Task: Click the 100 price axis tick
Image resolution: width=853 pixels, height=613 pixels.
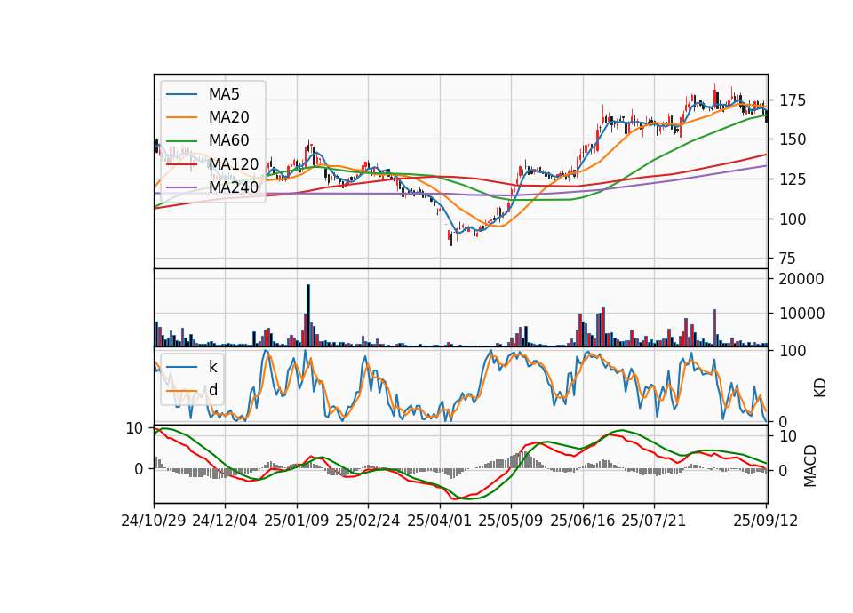Action: click(793, 219)
